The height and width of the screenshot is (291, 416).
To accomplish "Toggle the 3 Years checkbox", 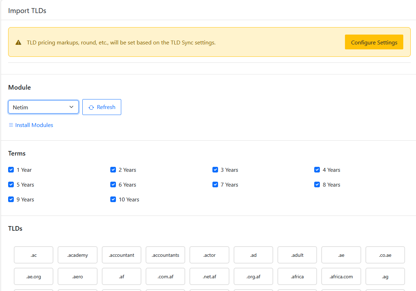I will coord(215,170).
